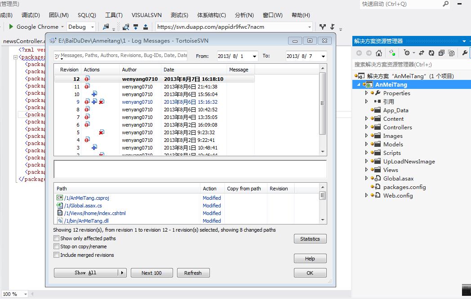Click the SVN update down-arrow toolbar icon

(x=136, y=27)
